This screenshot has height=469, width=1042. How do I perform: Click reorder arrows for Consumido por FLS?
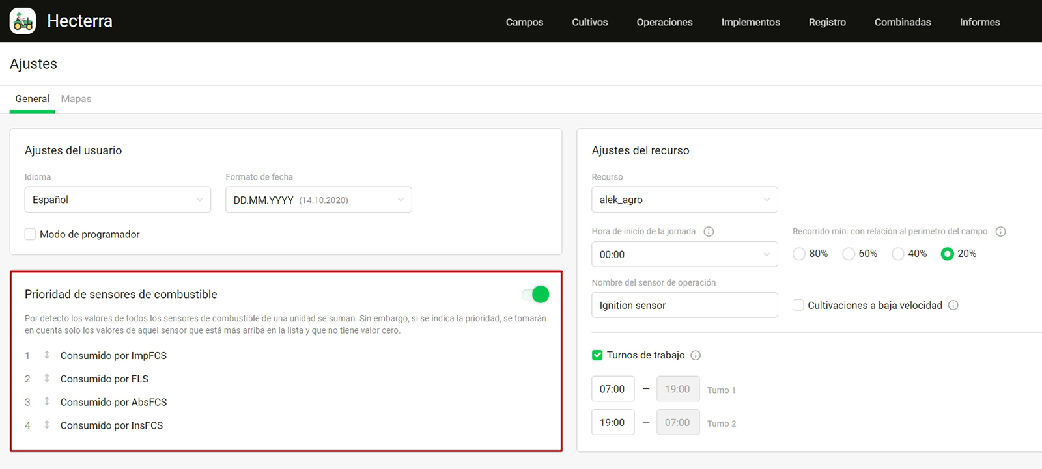[x=47, y=379]
